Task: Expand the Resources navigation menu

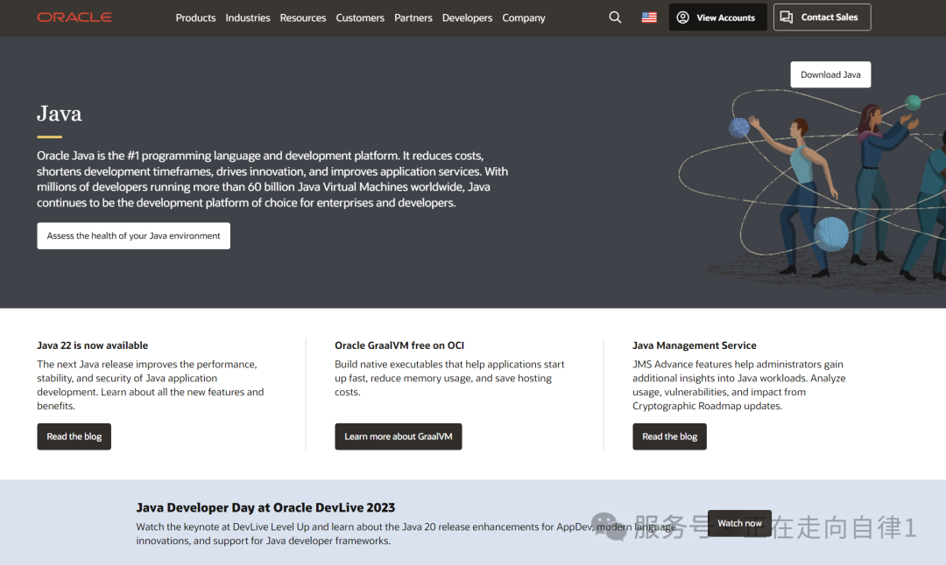Action: point(303,18)
